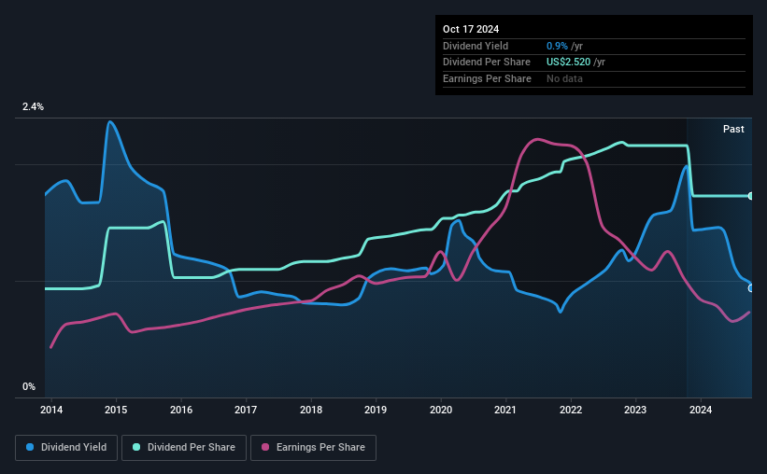The image size is (767, 474).
Task: Click the 2024 x-axis label
Action: pos(701,410)
